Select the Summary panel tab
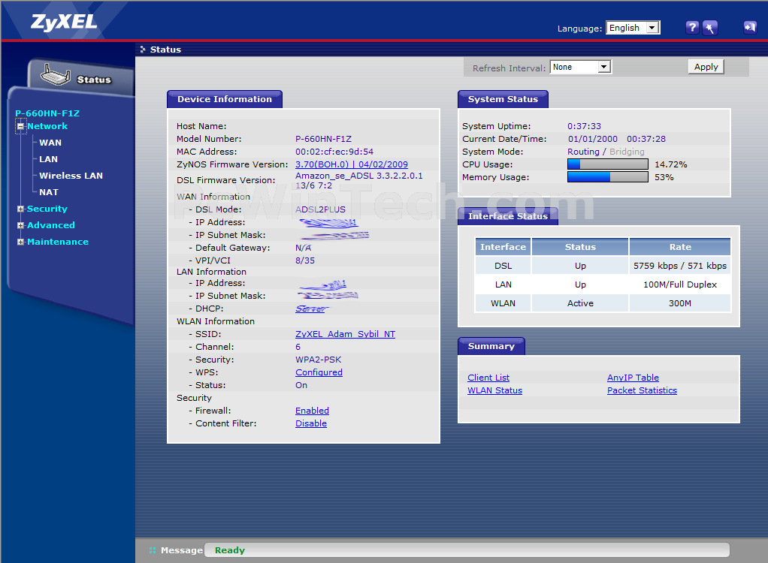The image size is (768, 563). [491, 346]
